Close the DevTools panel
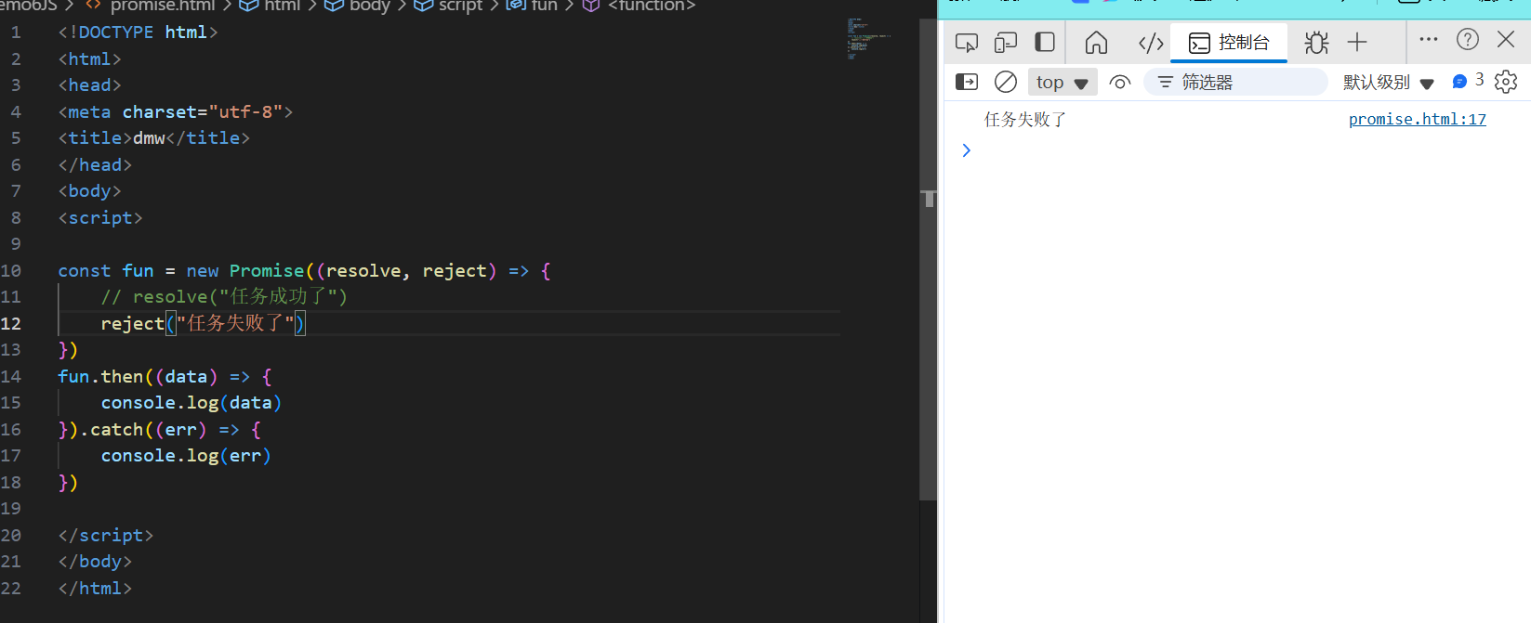 (1506, 39)
